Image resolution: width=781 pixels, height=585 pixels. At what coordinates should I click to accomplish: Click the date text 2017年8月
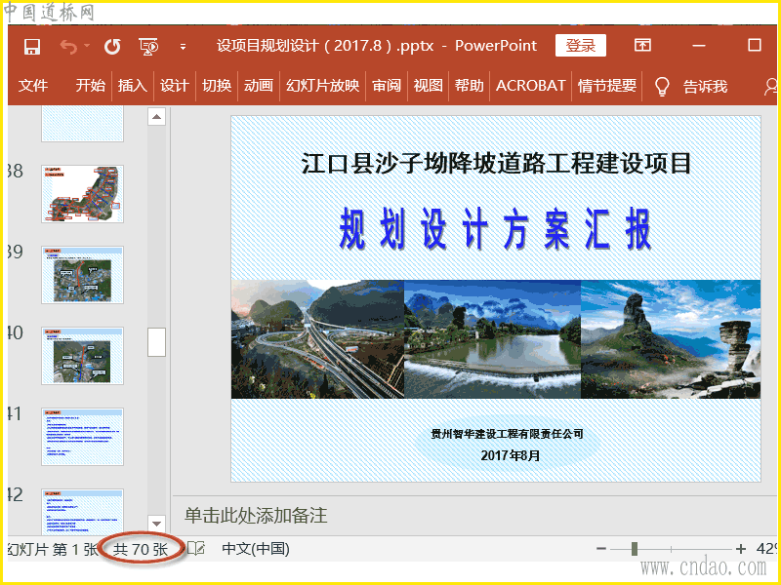click(x=511, y=455)
